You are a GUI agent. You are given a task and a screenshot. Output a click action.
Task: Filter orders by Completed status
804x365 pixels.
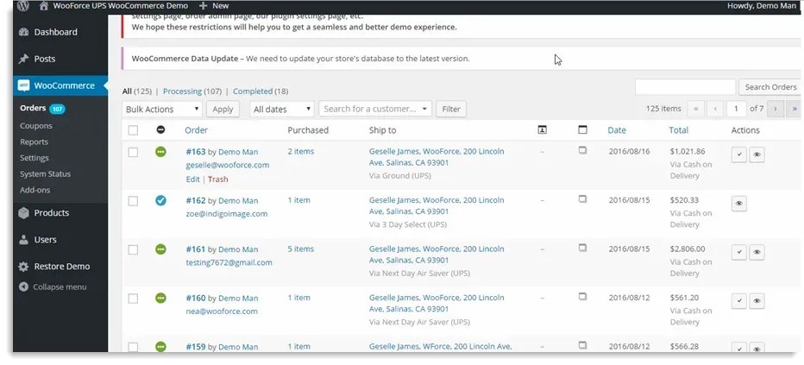click(x=252, y=91)
